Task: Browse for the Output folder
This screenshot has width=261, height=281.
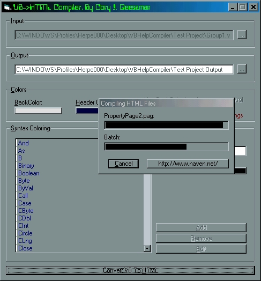Action: coord(242,69)
